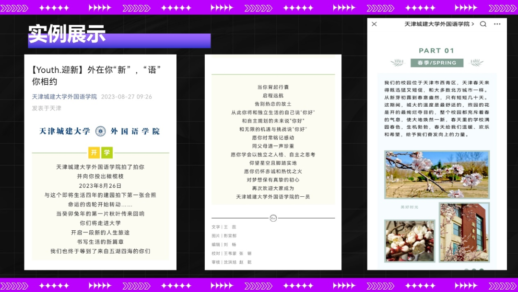Open search via the magnifier icon
The image size is (518, 292).
click(483, 24)
